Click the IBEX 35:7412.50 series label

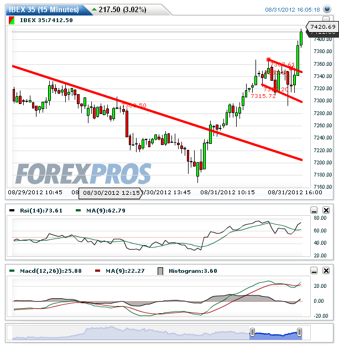pos(46,20)
